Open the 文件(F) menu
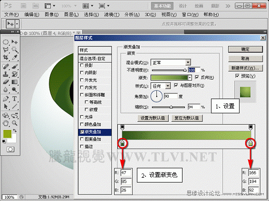Viewport: 269px width, 201px height. click(x=11, y=15)
